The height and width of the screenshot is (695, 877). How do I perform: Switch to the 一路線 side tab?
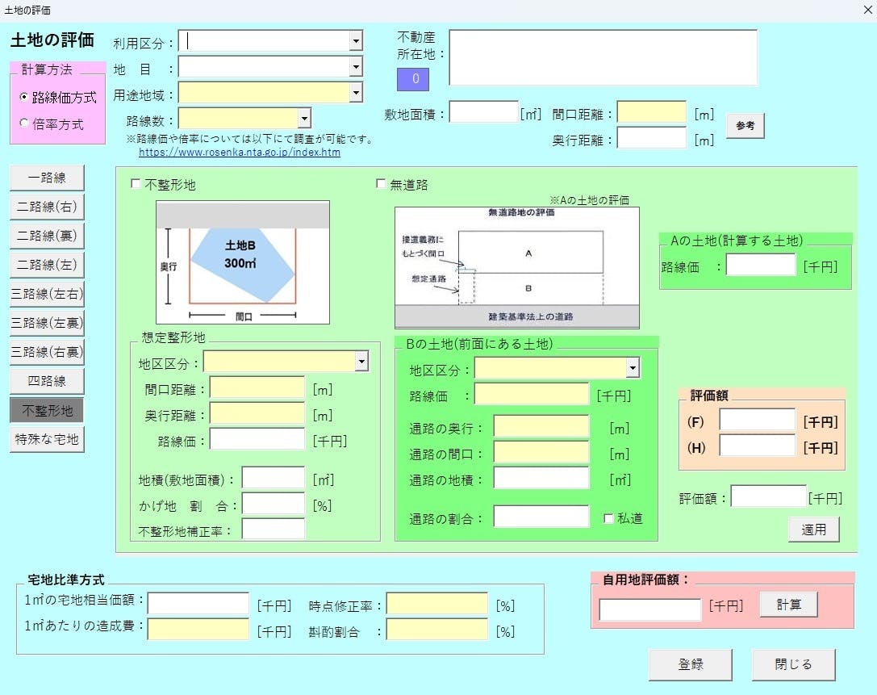47,178
